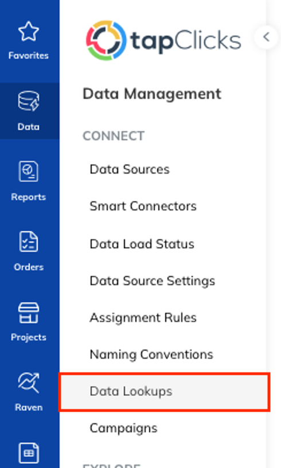The image size is (281, 468).
Task: Go to Data Source Settings
Action: [153, 281]
